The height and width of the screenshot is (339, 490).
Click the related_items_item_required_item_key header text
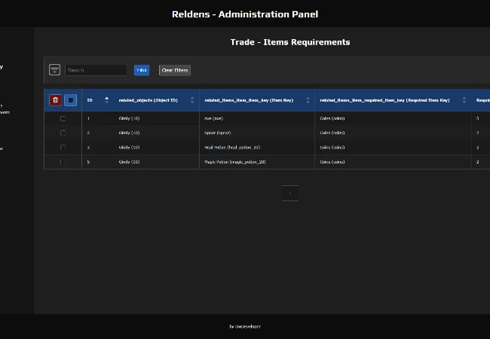tap(384, 100)
